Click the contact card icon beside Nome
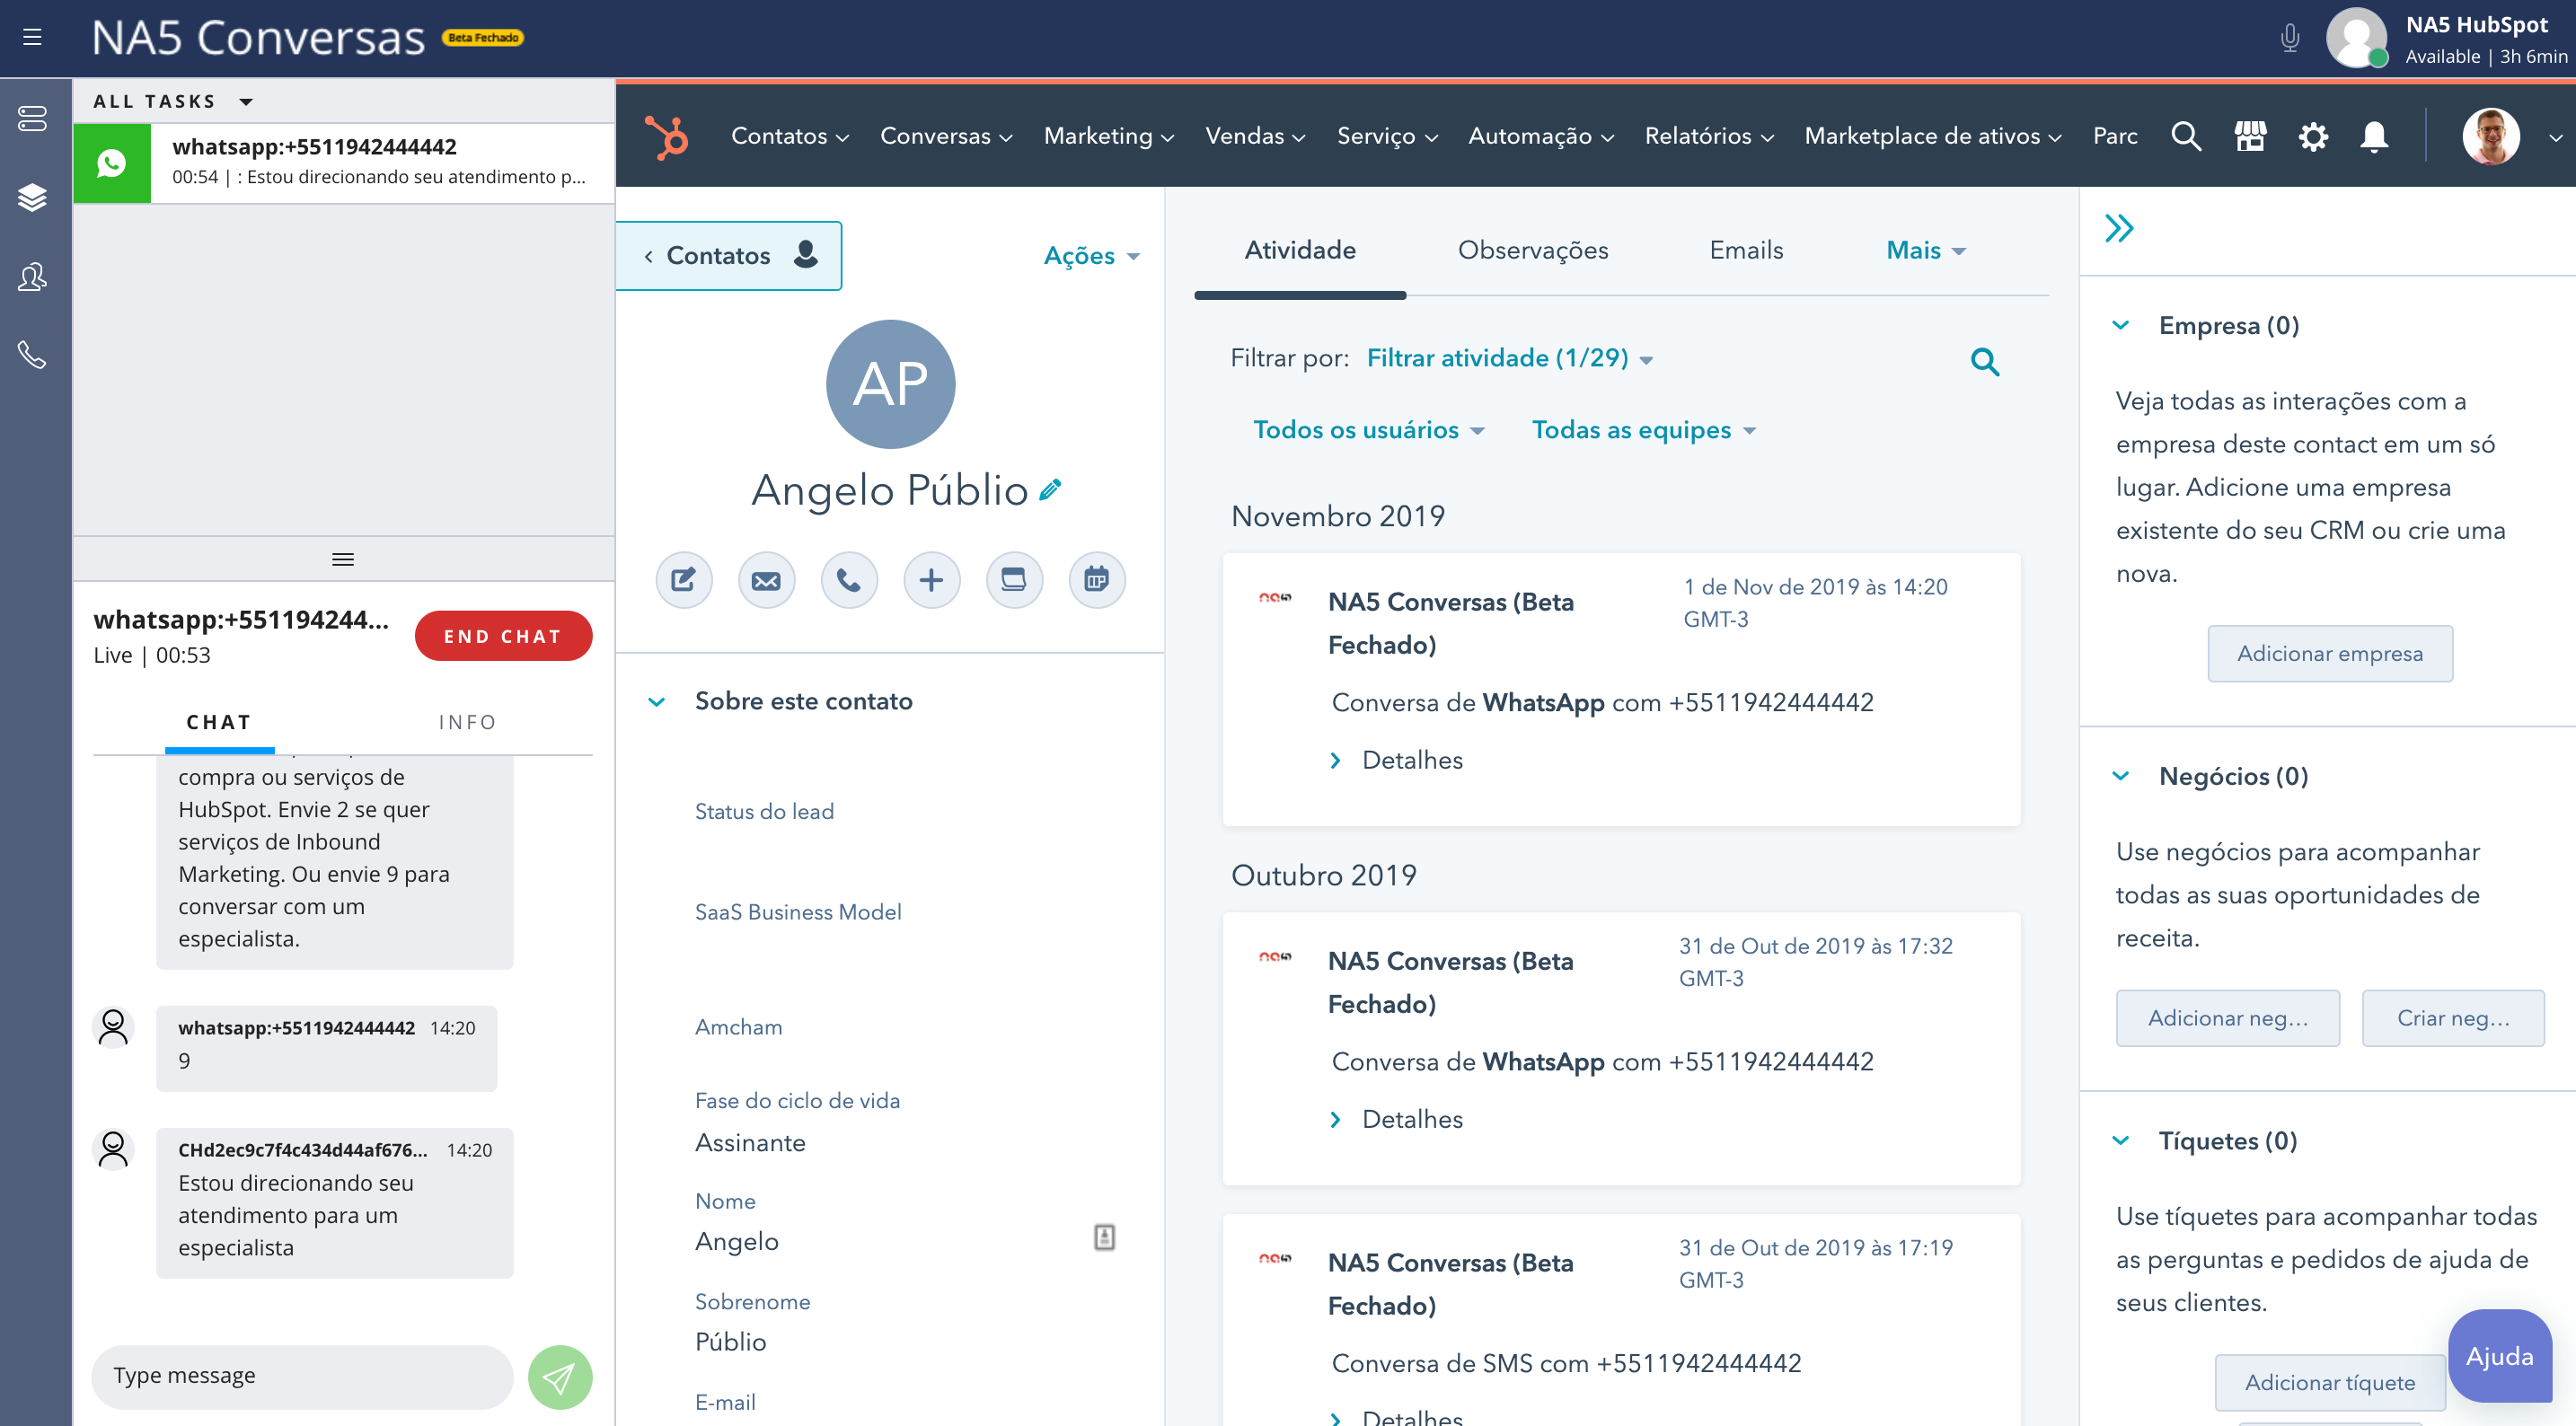Image resolution: width=2576 pixels, height=1426 pixels. click(x=1104, y=1237)
